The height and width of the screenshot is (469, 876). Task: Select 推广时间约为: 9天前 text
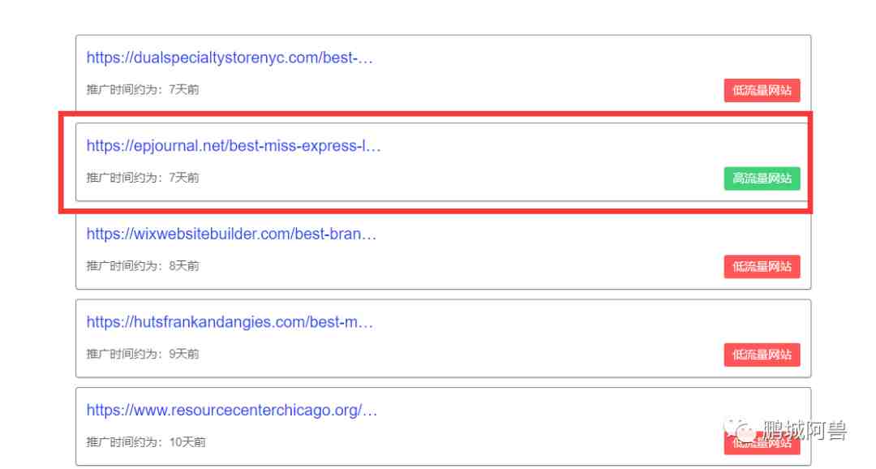click(x=143, y=354)
